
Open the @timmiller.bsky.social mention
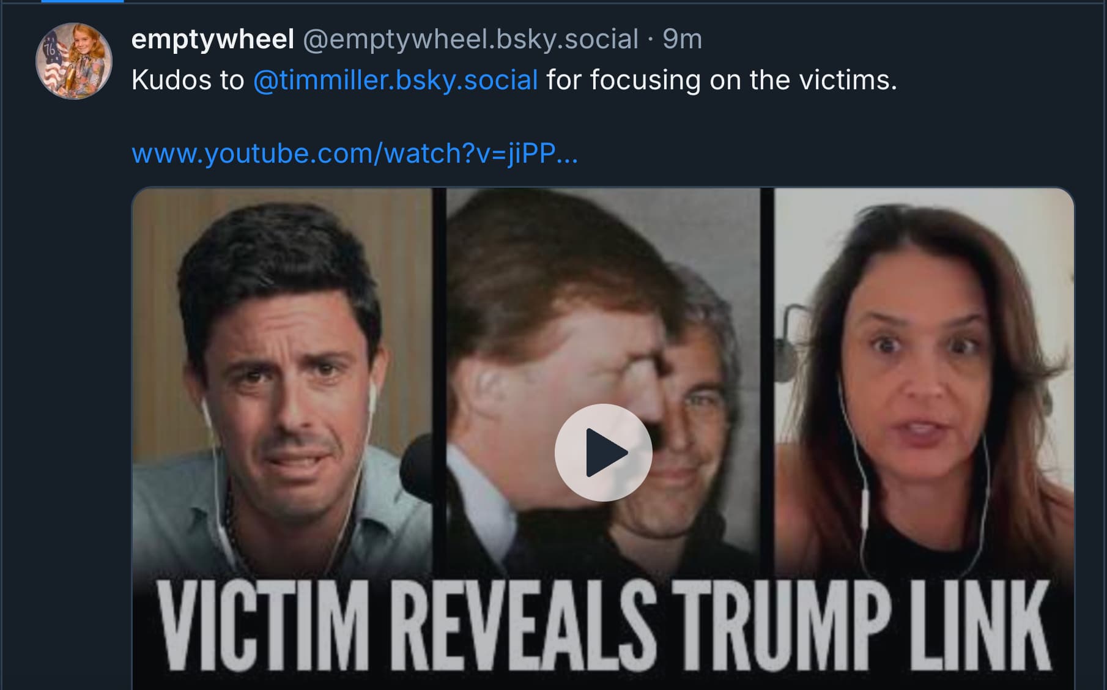pos(395,80)
